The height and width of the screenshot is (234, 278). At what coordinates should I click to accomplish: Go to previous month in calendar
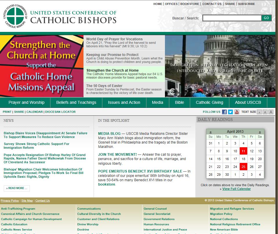pyautogui.click(x=210, y=132)
